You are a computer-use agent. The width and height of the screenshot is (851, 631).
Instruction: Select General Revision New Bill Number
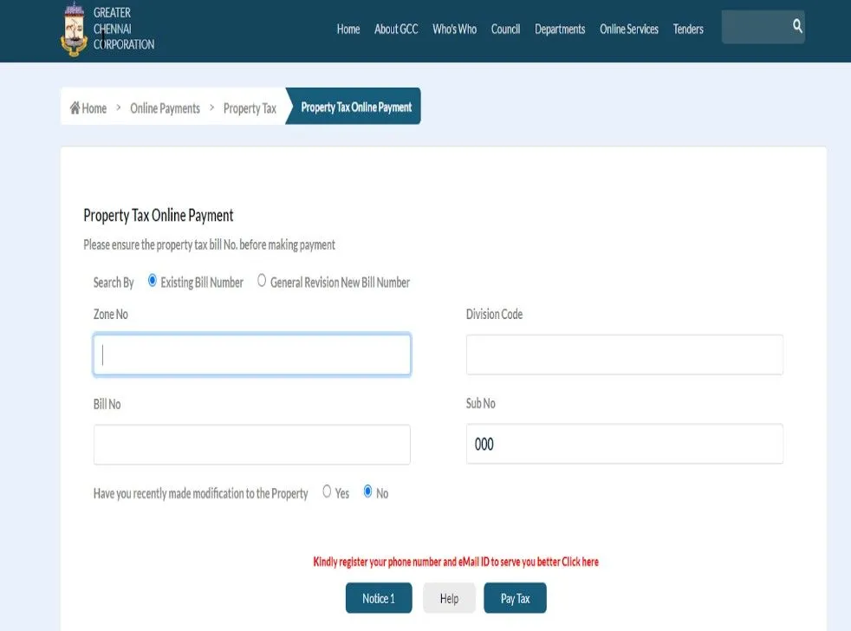click(x=262, y=280)
